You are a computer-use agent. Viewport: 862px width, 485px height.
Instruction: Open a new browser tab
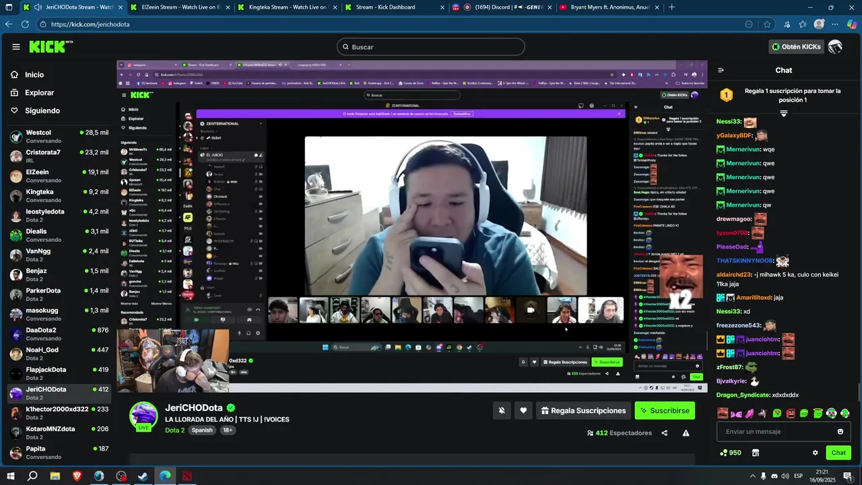point(671,7)
